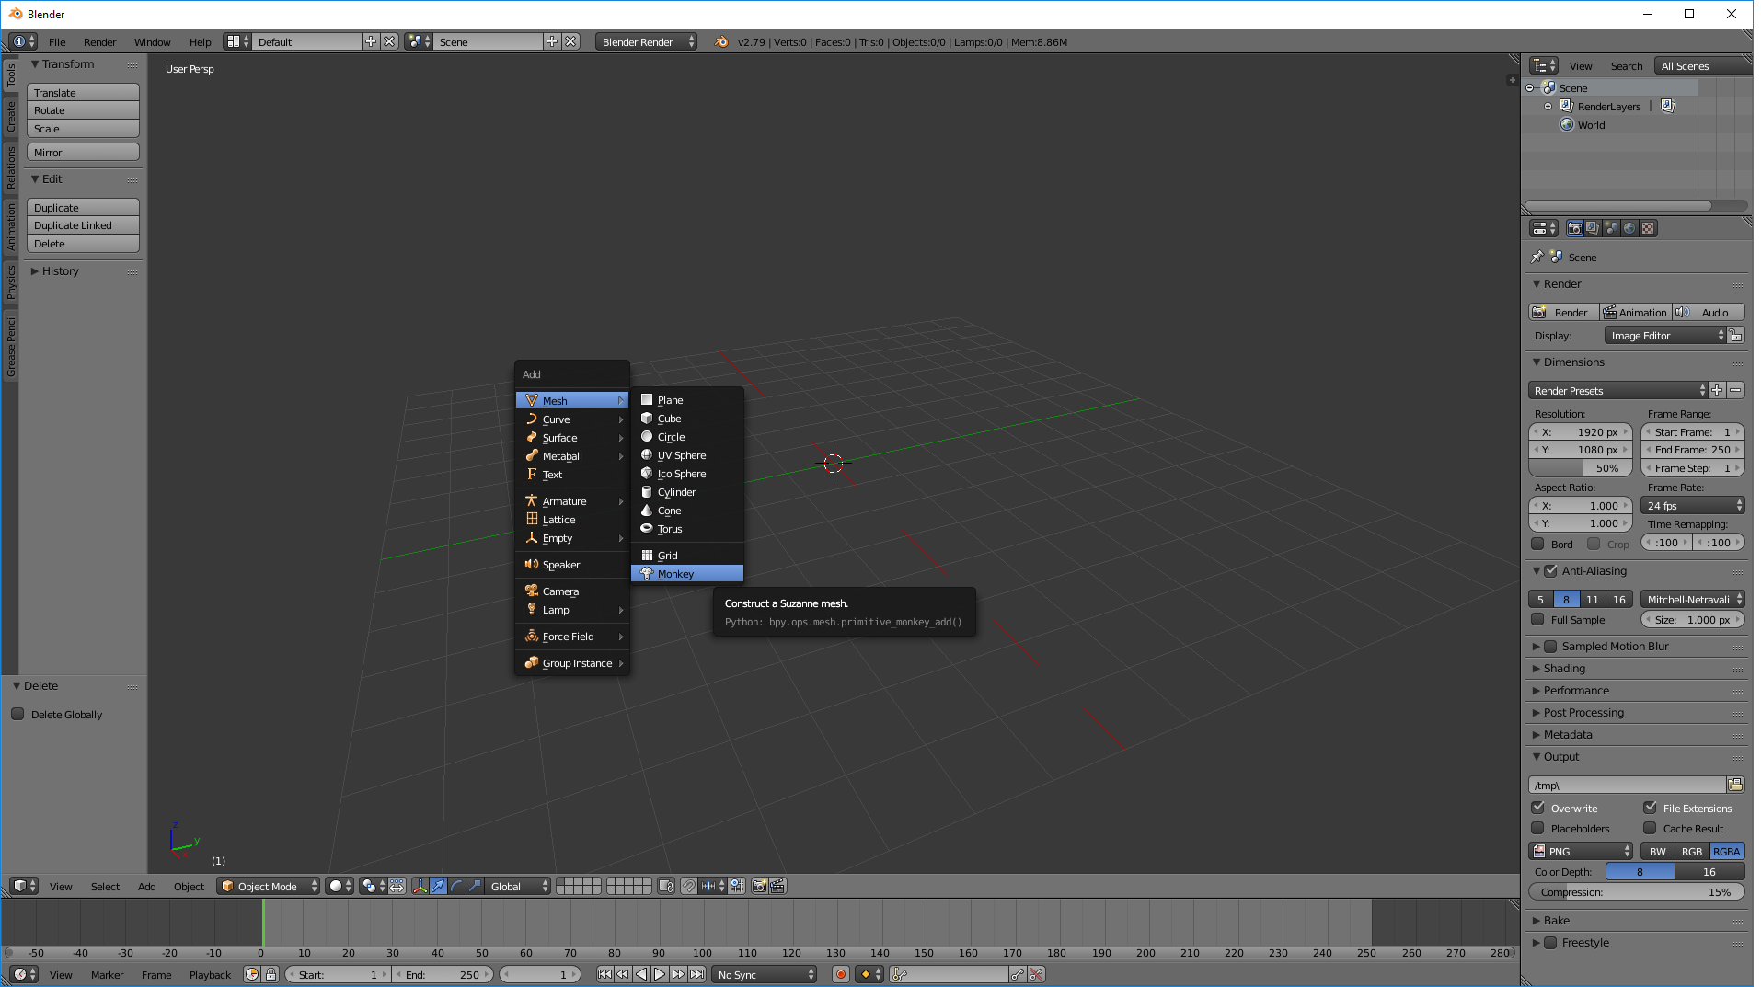This screenshot has width=1761, height=987.
Task: Enable the Delete Globally checkbox
Action: pos(17,714)
